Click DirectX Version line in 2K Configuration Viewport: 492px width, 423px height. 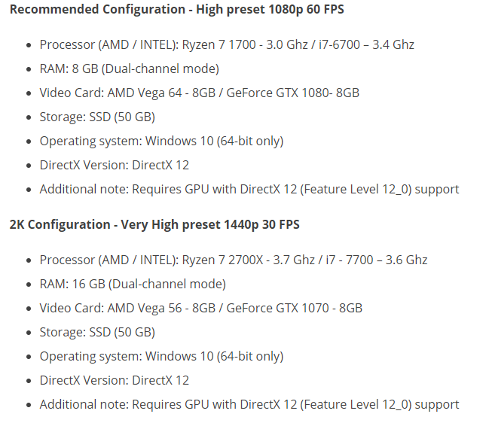[x=114, y=380]
